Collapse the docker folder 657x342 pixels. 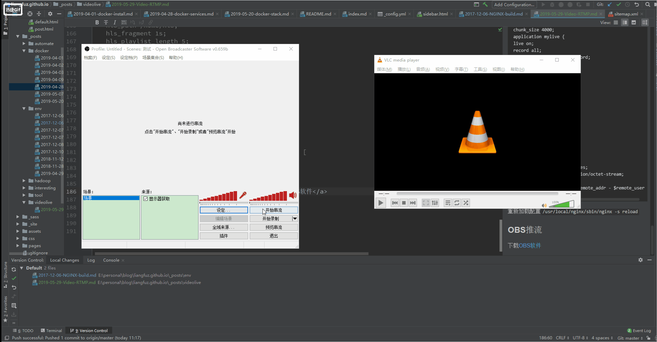[24, 51]
